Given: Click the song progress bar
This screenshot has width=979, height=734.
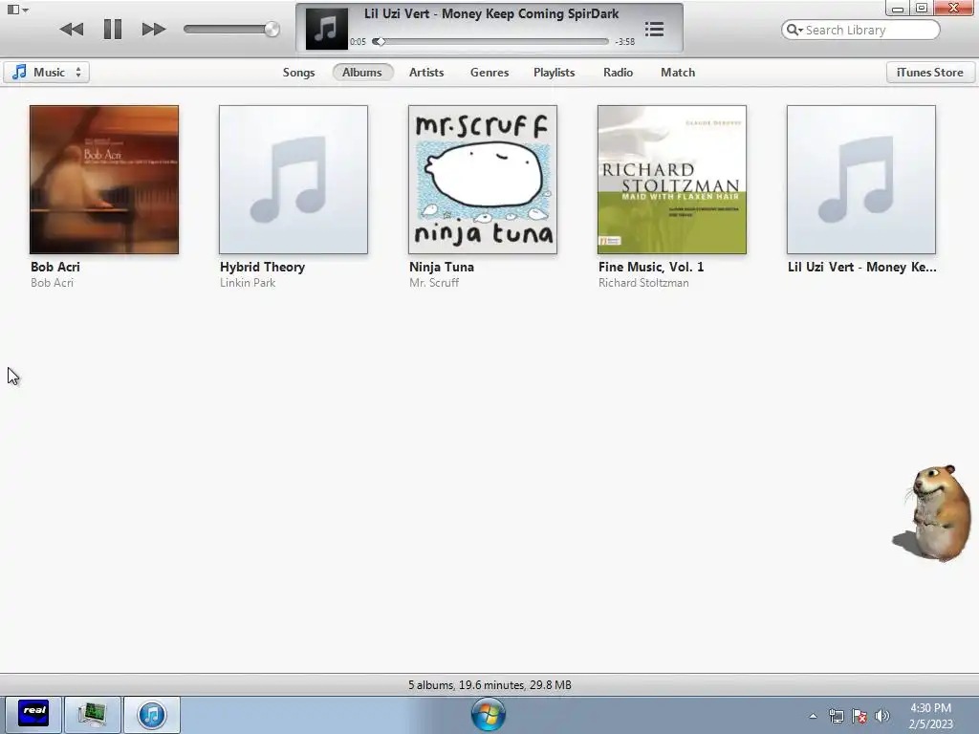Looking at the screenshot, I should tap(490, 42).
